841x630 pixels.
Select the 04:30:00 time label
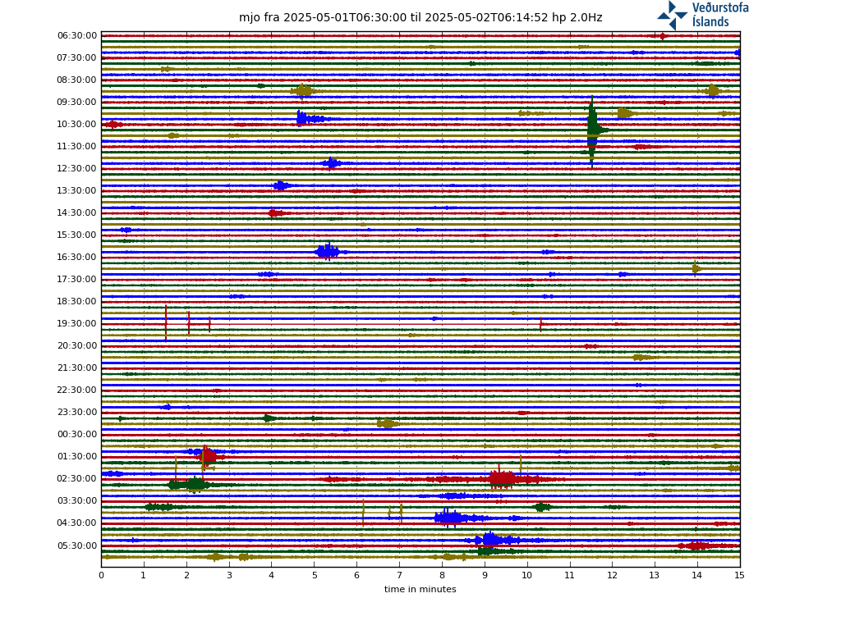point(77,523)
